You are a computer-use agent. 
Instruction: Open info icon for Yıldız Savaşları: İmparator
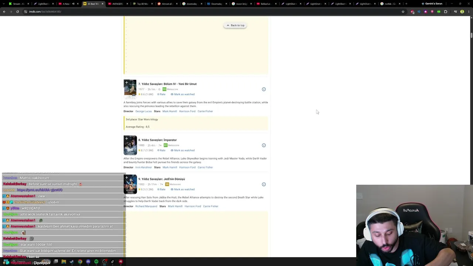[x=264, y=146]
